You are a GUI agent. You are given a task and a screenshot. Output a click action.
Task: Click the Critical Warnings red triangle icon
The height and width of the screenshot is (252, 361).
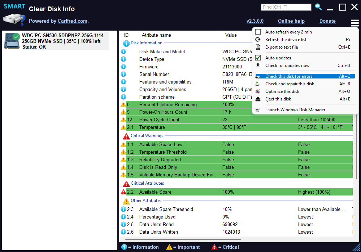(126, 136)
